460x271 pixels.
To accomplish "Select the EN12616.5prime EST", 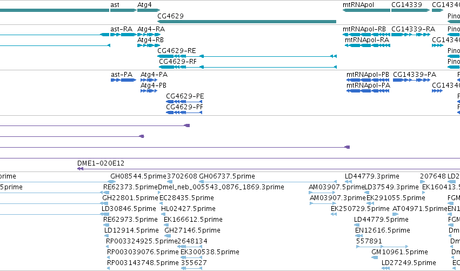I will point(383,231).
